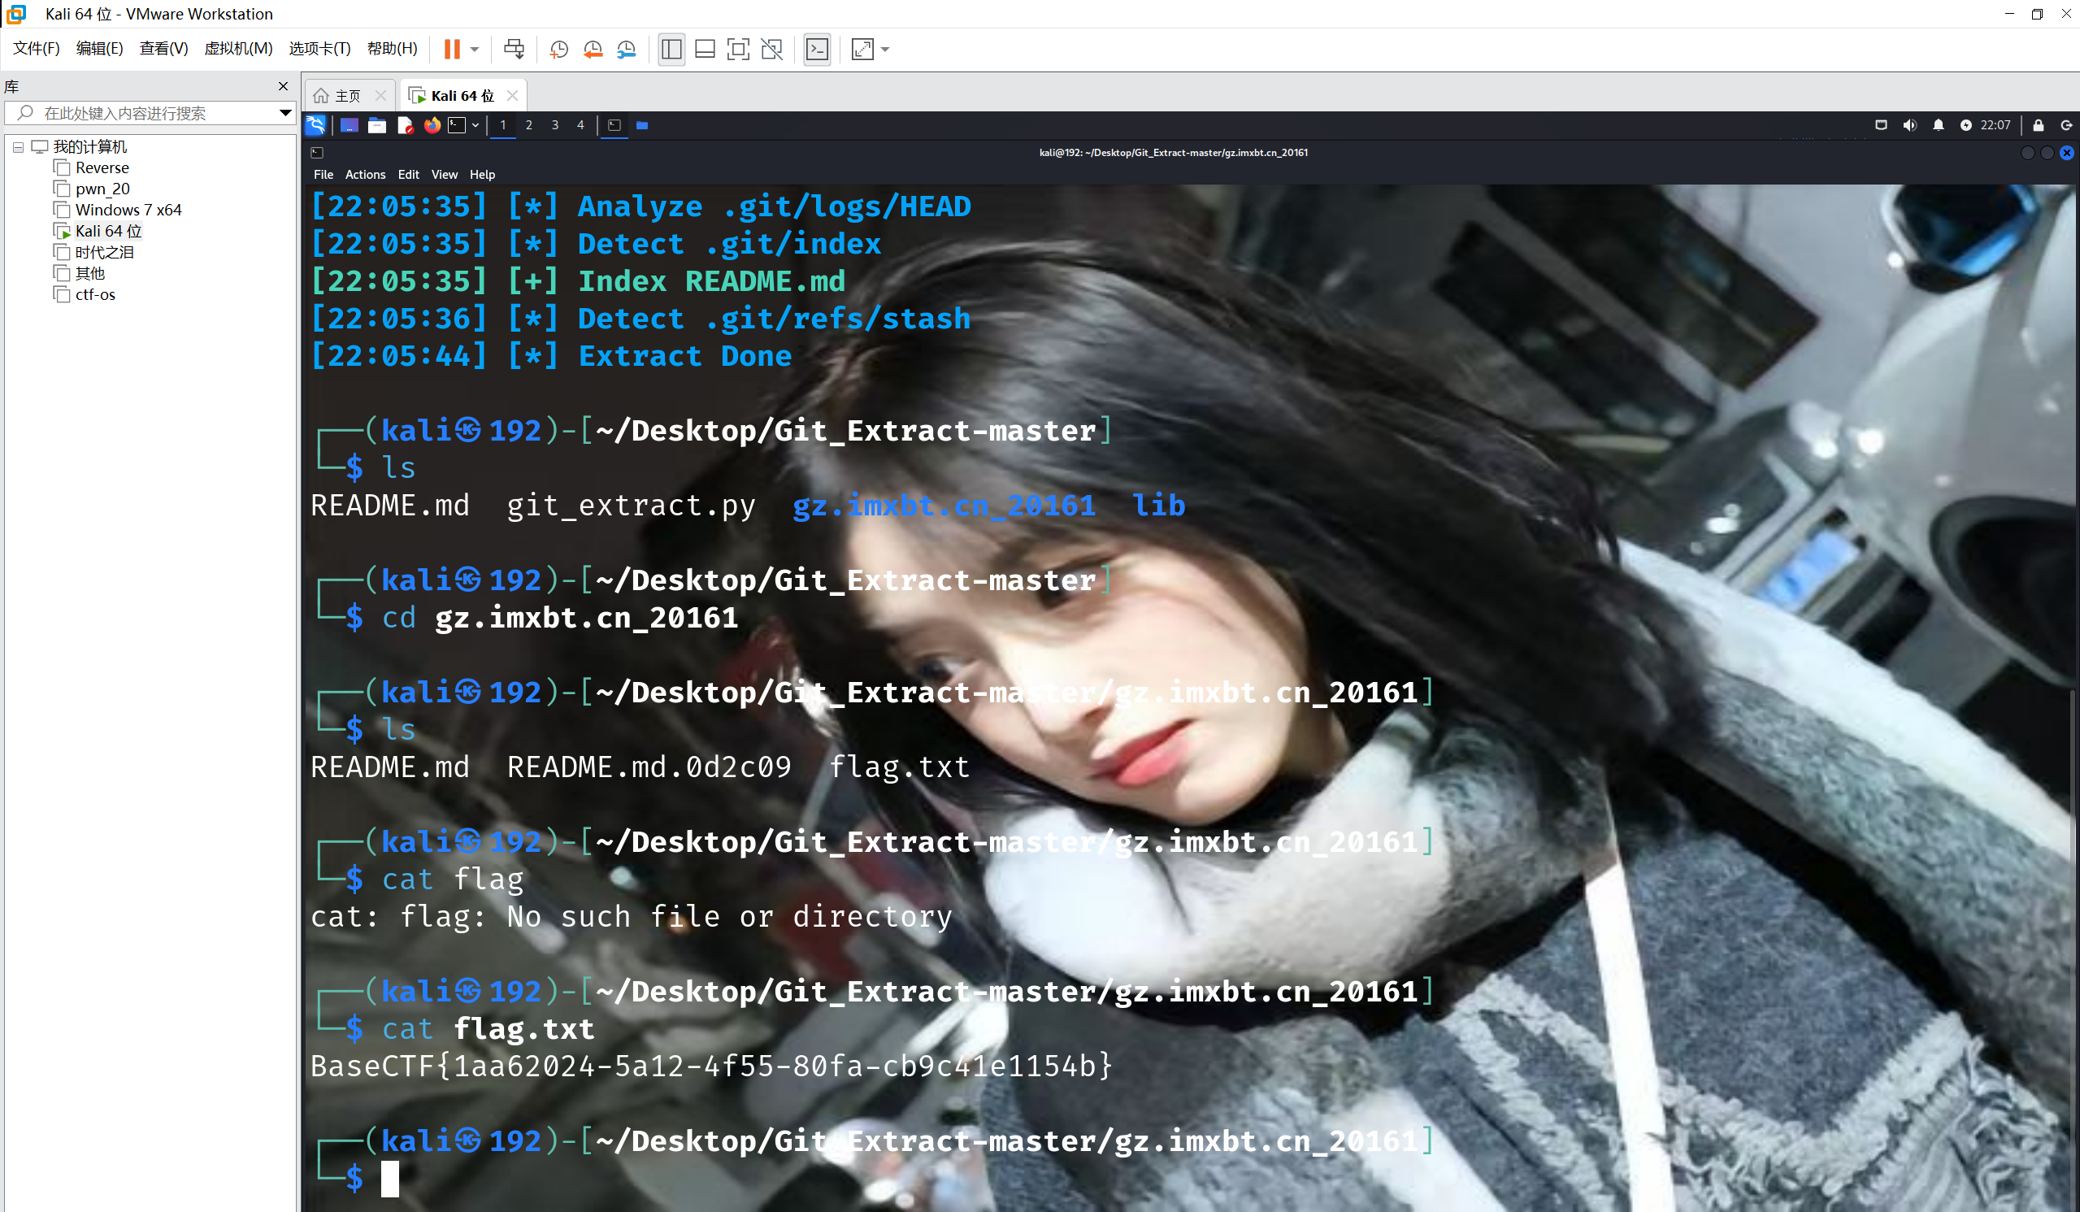Image resolution: width=2080 pixels, height=1212 pixels.
Task: Close the Kali 64 位 tab
Action: [x=513, y=96]
